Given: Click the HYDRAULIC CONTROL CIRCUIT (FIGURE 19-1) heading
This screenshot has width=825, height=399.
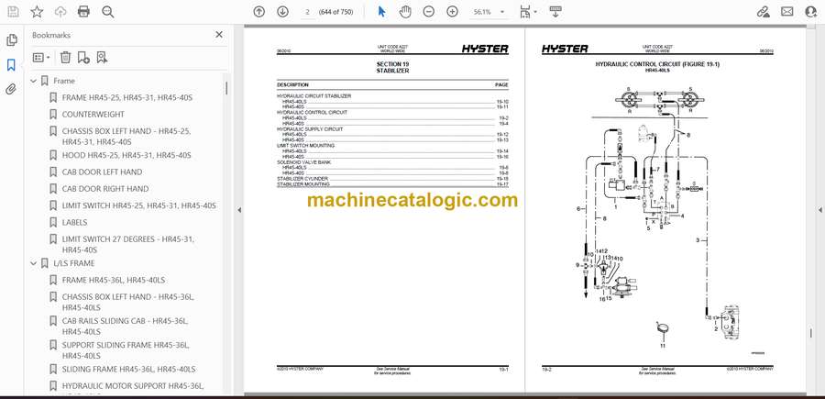Looking at the screenshot, I should 657,64.
